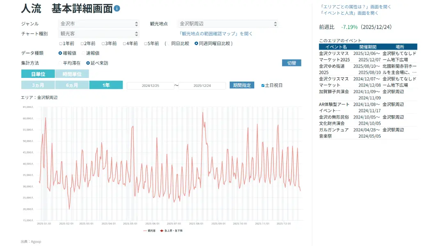
Task: Select the 平均滞在 aggregation radio
Action: [60, 63]
